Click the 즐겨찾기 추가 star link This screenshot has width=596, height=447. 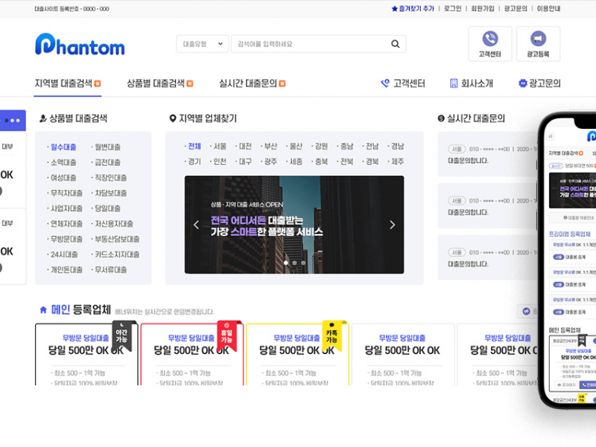click(413, 9)
